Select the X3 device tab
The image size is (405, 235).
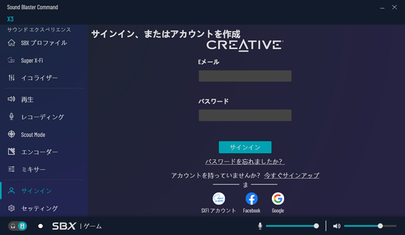pyautogui.click(x=10, y=19)
